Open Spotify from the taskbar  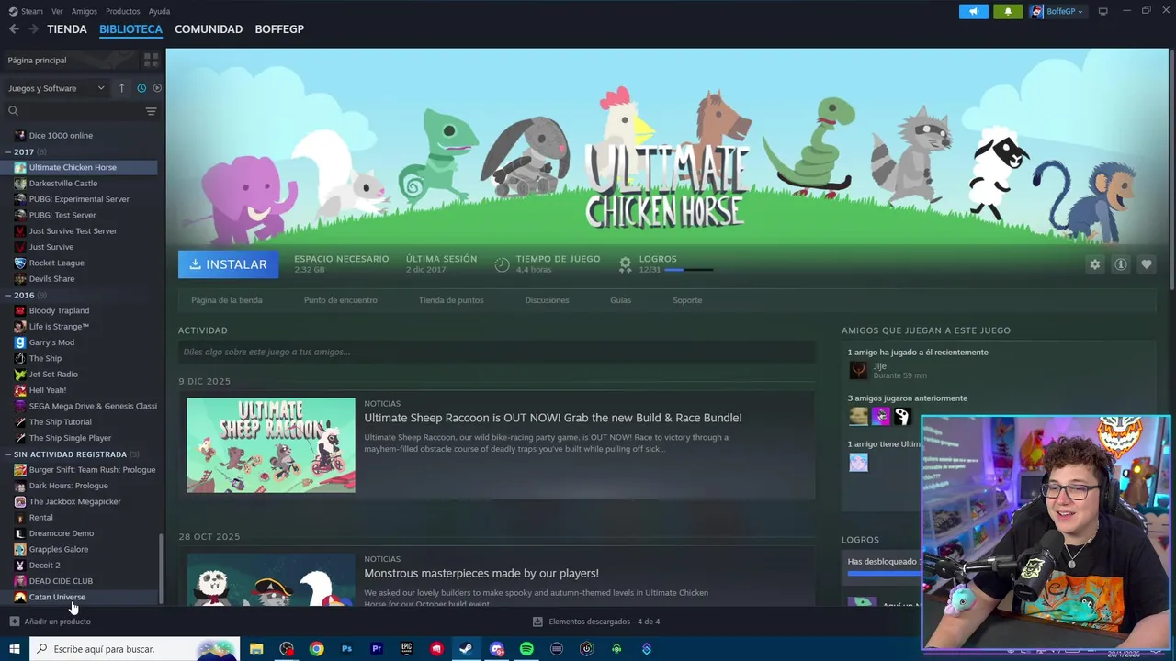526,649
